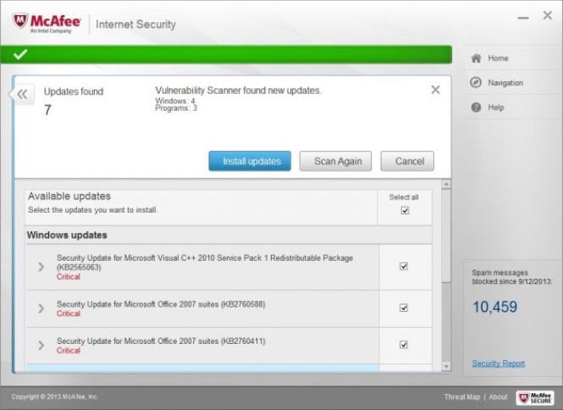Click the Cancel button
Viewport: 563px width, 410px height.
click(x=407, y=161)
